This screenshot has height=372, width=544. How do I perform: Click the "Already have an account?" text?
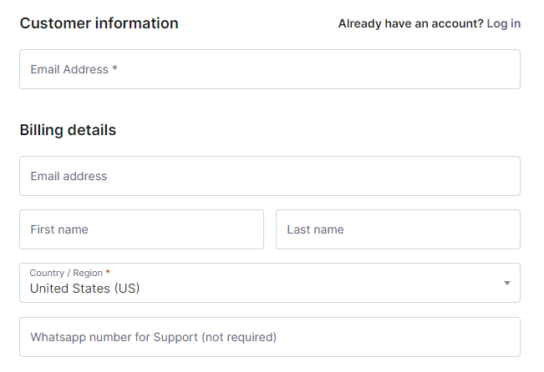[410, 23]
